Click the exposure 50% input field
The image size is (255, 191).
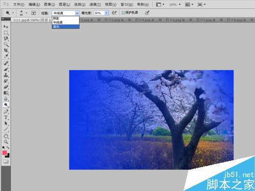pos(99,13)
